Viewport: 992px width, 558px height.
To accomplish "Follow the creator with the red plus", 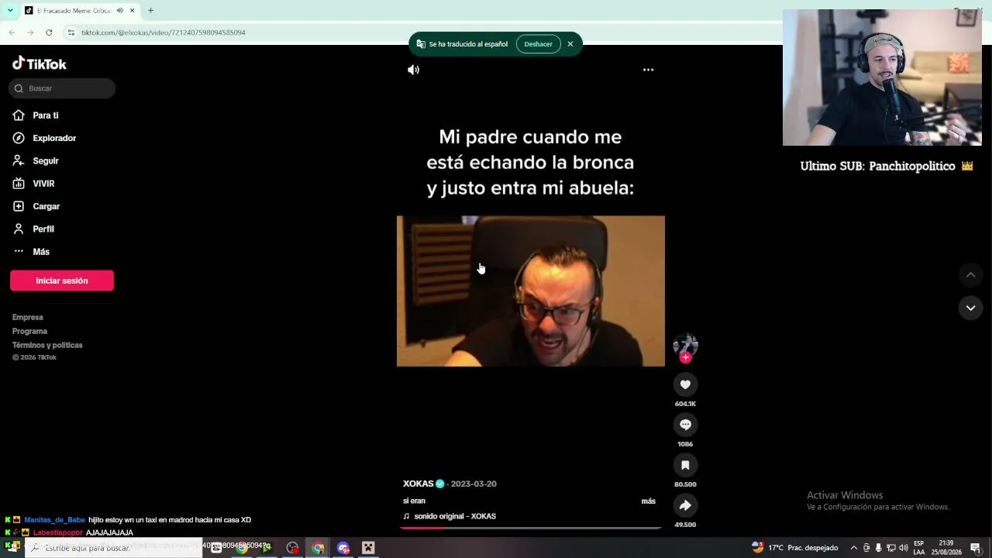I will pyautogui.click(x=685, y=357).
